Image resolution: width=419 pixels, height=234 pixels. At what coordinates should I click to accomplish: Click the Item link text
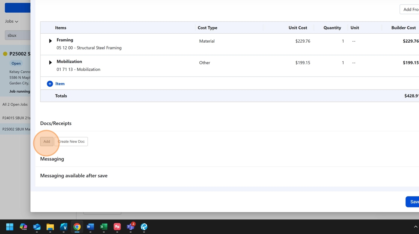[60, 84]
